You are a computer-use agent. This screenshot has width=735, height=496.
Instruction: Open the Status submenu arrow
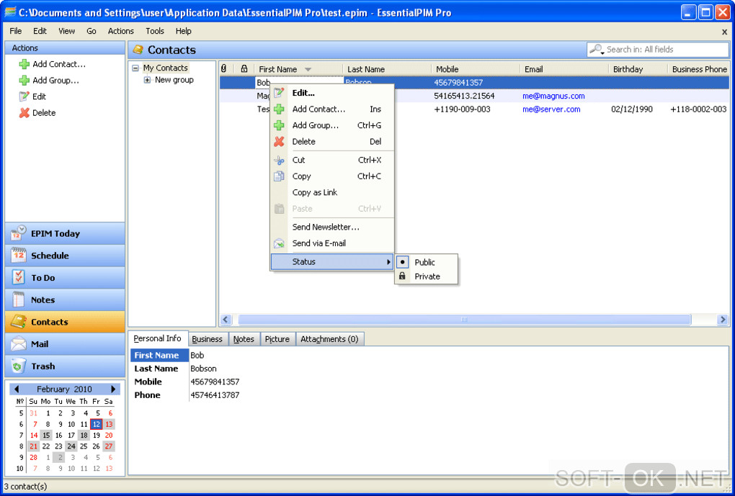coord(388,262)
